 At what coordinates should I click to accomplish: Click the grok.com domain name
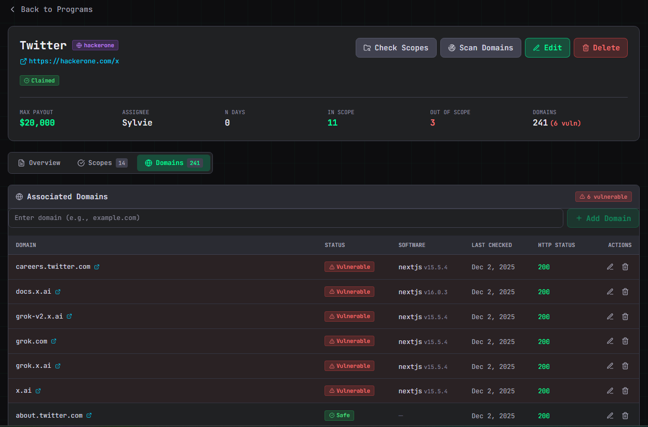point(32,341)
